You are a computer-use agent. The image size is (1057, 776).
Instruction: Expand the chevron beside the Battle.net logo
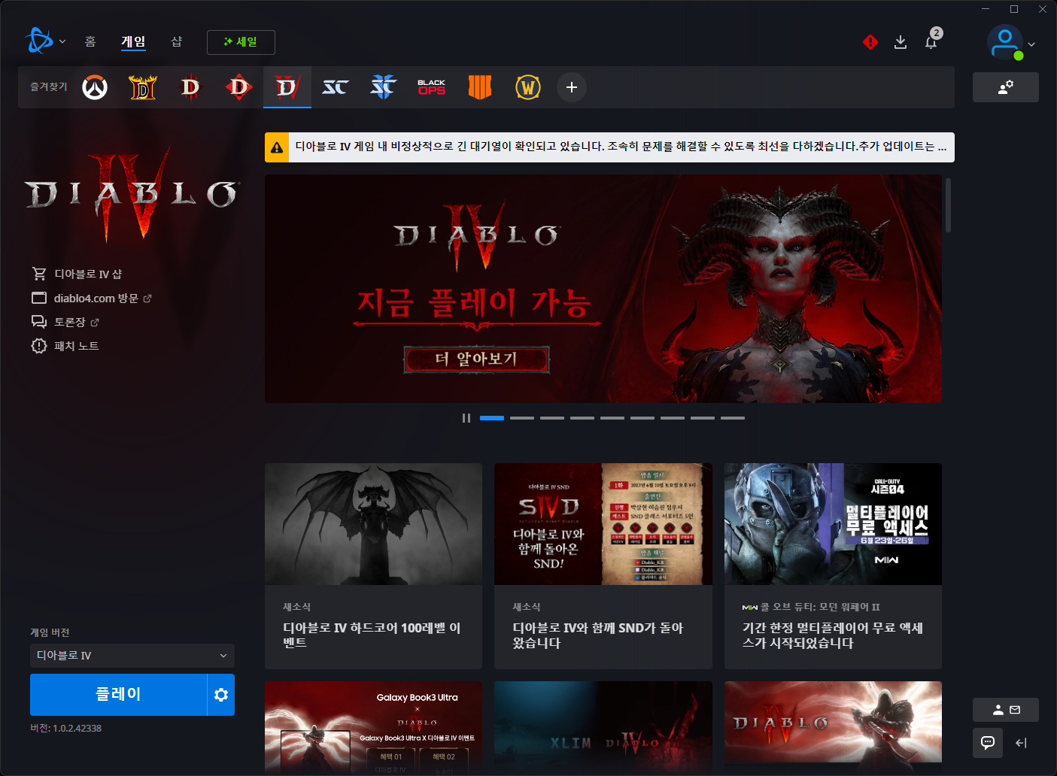pyautogui.click(x=62, y=42)
